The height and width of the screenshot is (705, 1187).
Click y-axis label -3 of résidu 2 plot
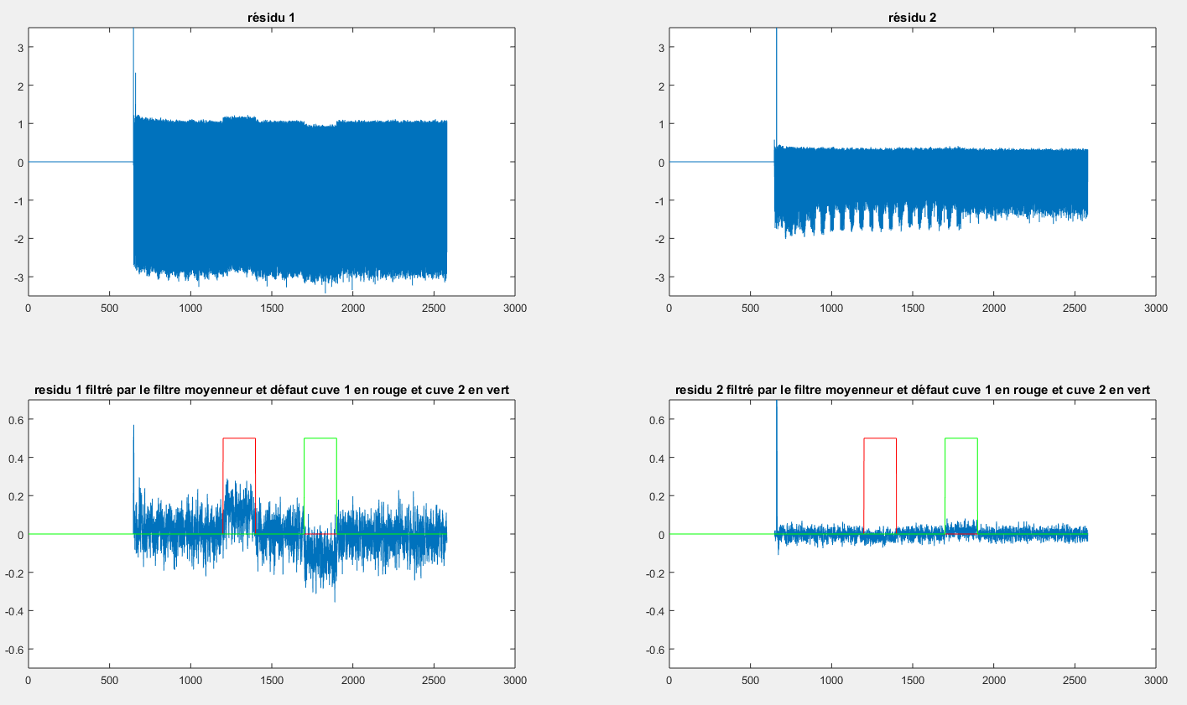click(x=658, y=277)
